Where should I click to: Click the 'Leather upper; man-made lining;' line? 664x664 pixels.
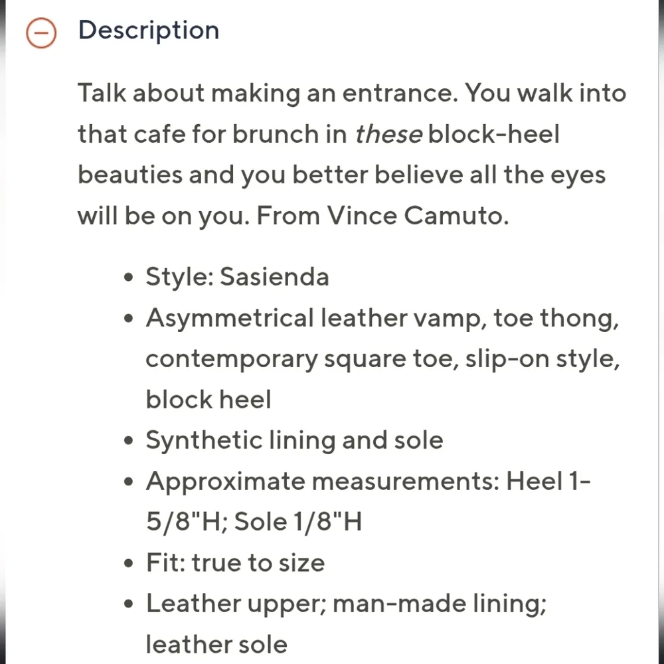pyautogui.click(x=346, y=604)
